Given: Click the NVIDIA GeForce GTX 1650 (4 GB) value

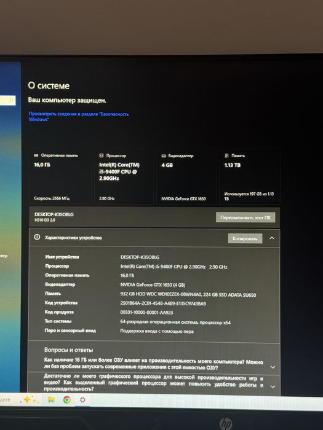Looking at the screenshot, I should pos(153,285).
